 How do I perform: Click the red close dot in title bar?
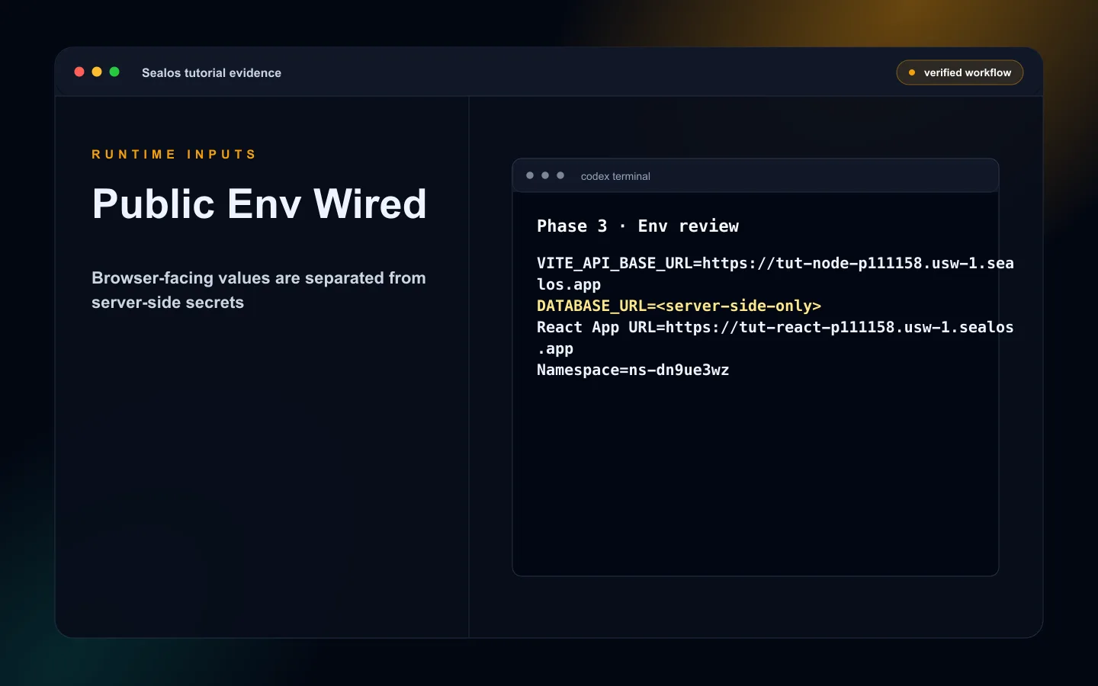[x=79, y=72]
